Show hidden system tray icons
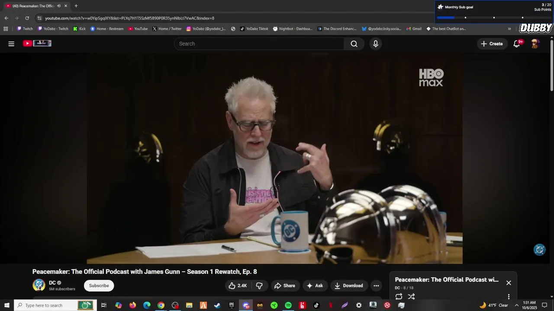Viewport: 554px width, 311px height. 516,305
